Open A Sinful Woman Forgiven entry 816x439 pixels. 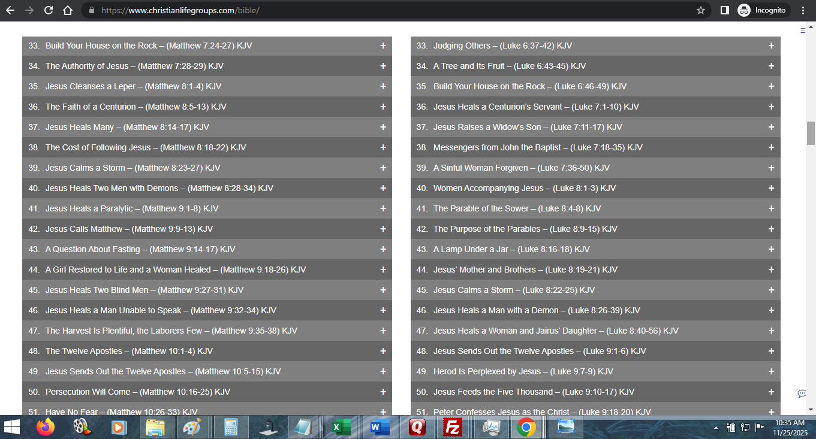[521, 168]
